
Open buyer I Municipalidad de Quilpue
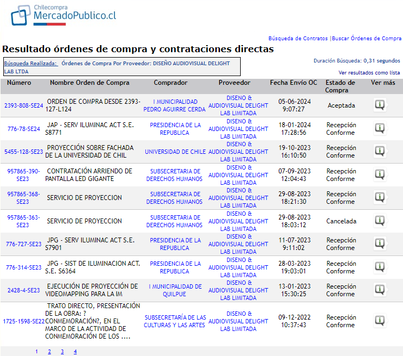[x=175, y=290]
